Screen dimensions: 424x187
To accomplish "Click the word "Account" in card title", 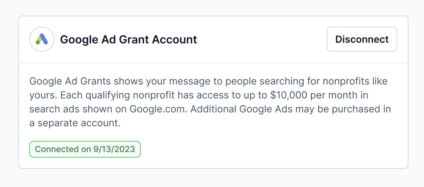I will click(x=175, y=40).
